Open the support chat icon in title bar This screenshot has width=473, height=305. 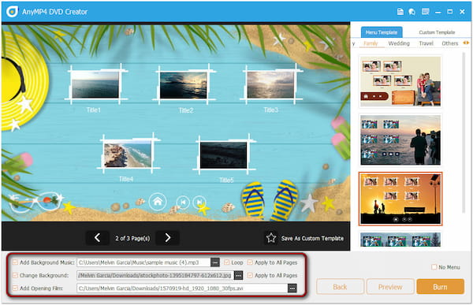click(x=412, y=12)
